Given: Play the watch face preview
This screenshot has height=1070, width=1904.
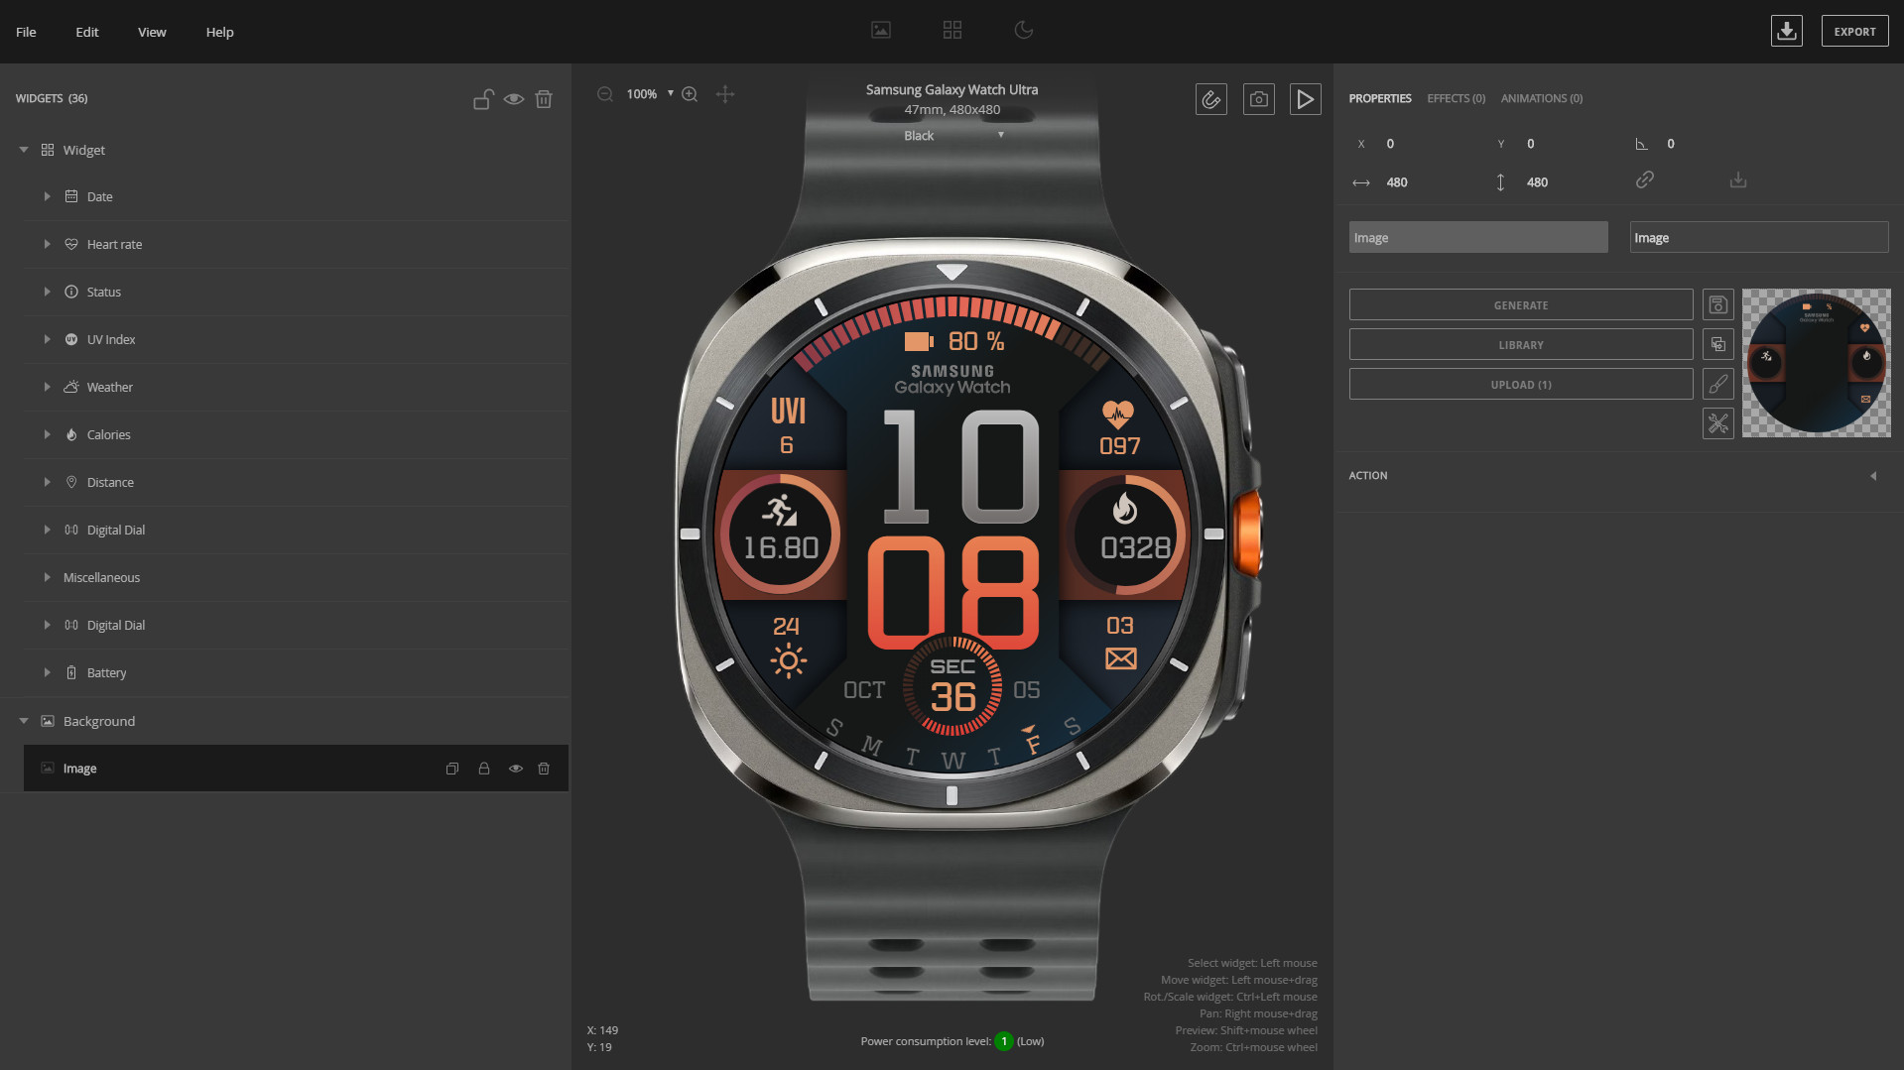Looking at the screenshot, I should (x=1305, y=99).
